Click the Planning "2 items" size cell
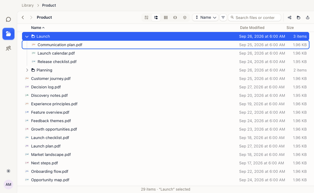This screenshot has height=193, width=314. [x=300, y=70]
